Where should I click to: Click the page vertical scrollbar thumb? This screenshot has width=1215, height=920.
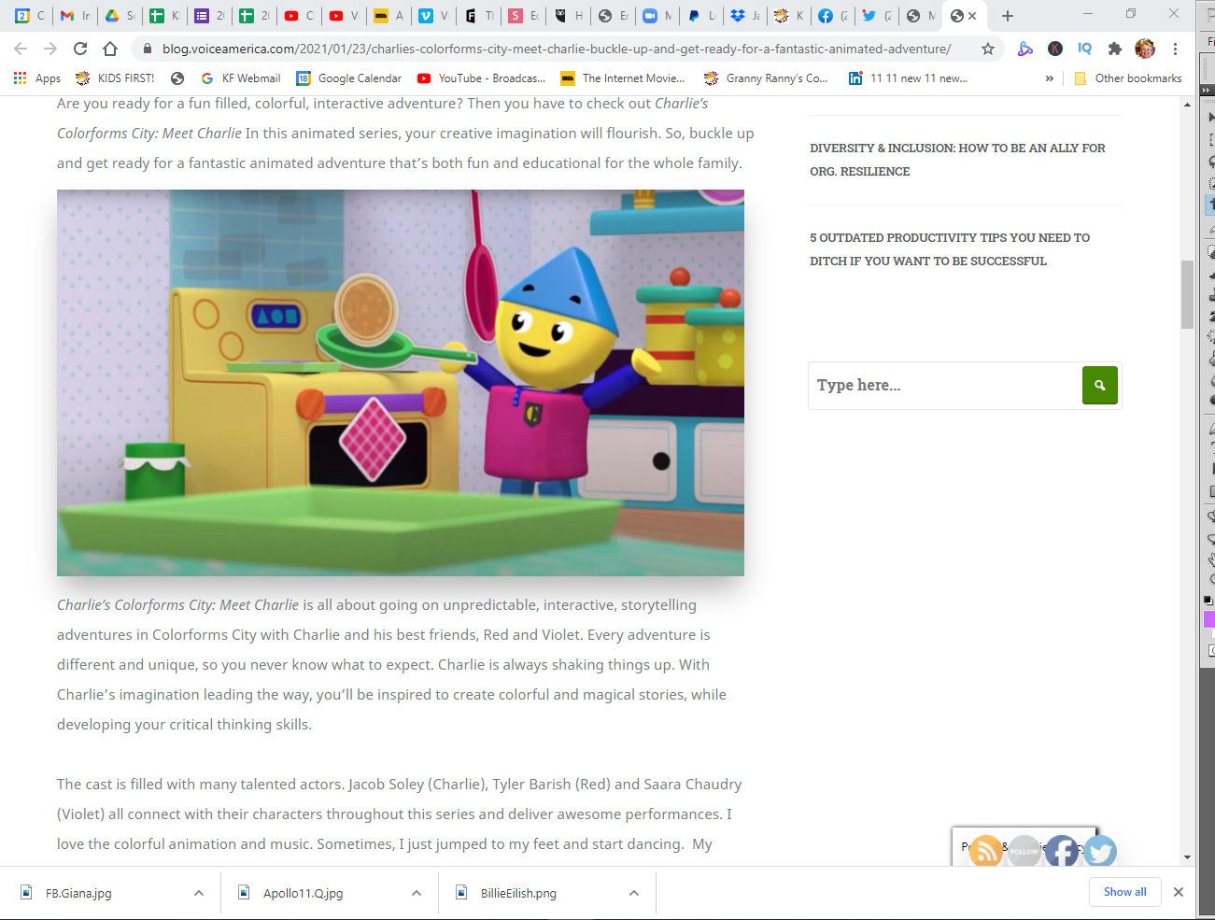pos(1187,294)
